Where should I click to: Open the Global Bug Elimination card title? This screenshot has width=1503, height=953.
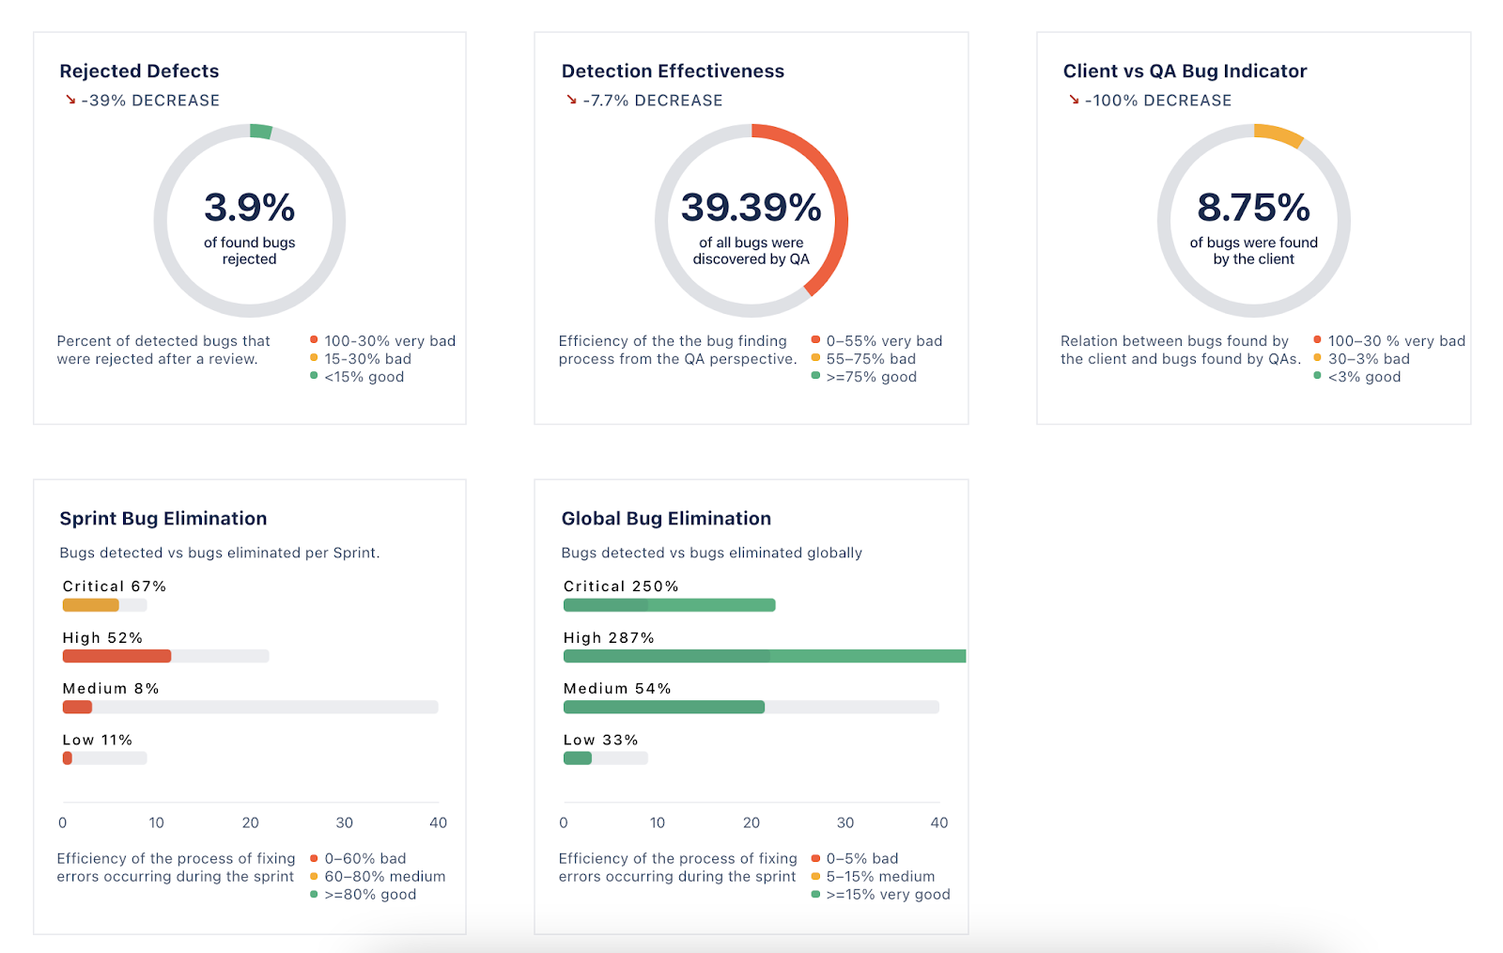coord(666,519)
